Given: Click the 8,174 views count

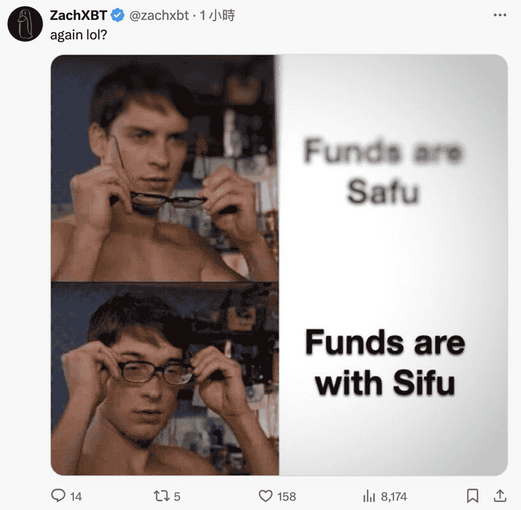Looking at the screenshot, I should coord(394,496).
